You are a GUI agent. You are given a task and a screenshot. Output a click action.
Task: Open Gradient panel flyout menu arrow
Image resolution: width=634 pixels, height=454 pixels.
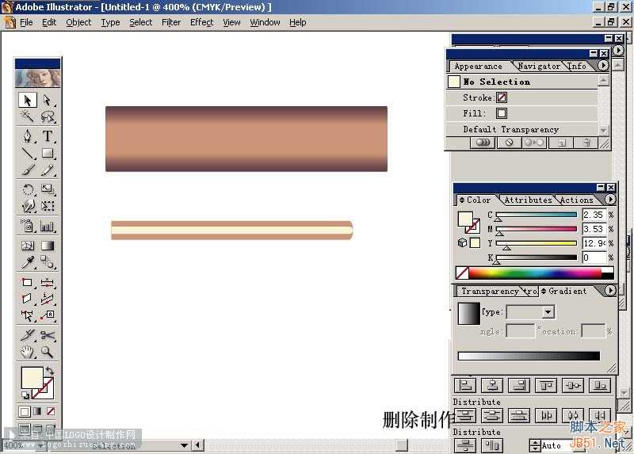610,290
